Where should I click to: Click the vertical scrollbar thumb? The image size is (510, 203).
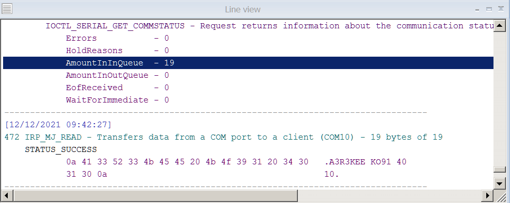click(499, 170)
